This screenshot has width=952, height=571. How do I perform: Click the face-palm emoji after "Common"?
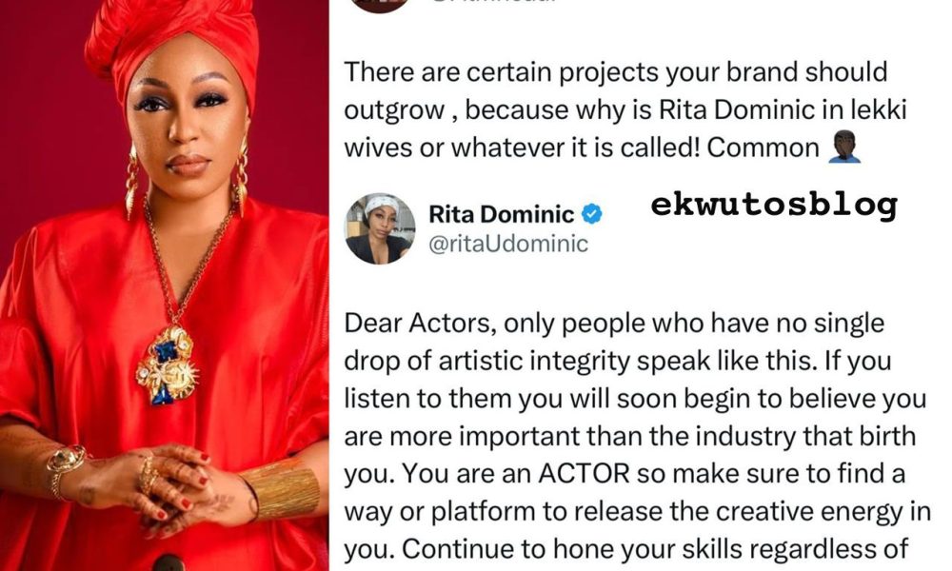(x=844, y=148)
